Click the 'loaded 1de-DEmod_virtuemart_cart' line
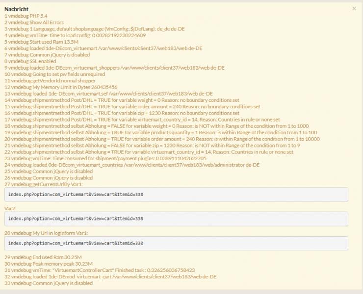Viewport: 363px width, 294px height. coord(110,276)
